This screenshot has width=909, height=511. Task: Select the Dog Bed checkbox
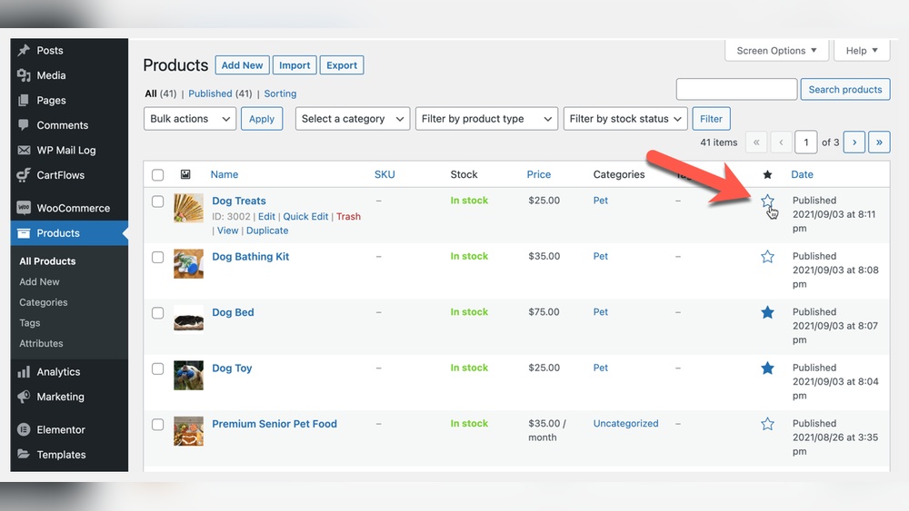tap(157, 312)
